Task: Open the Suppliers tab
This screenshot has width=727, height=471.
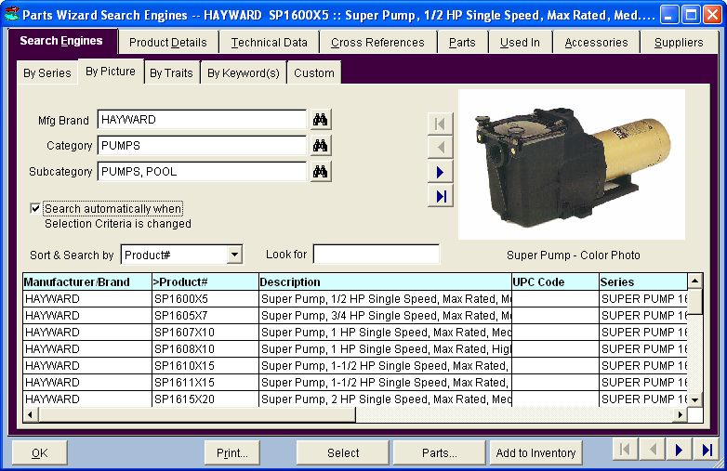Action: coord(679,43)
